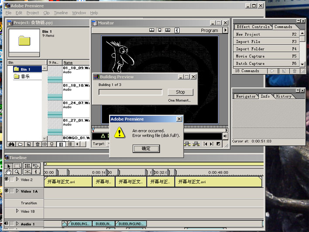Open the Monitor window flyout menu arrow
This screenshot has height=232, width=309.
click(225, 30)
